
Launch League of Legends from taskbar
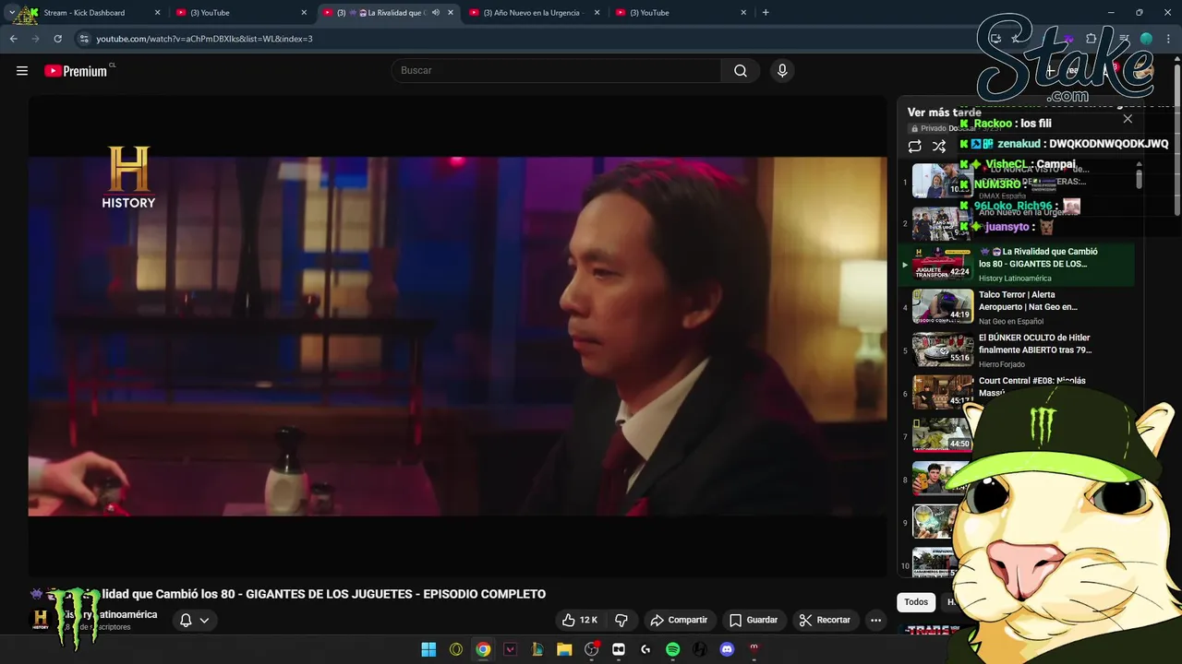click(537, 649)
